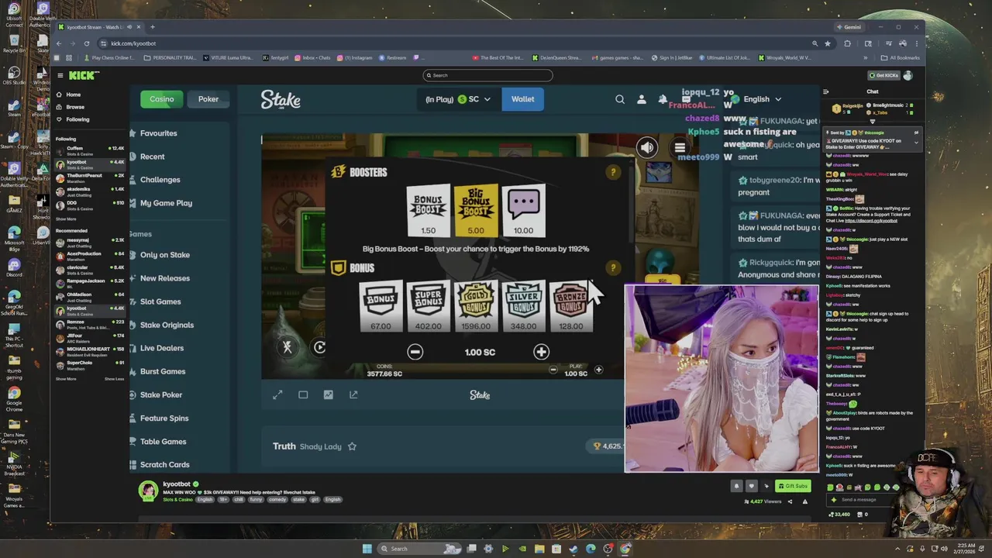Open Challenges in Stake sidebar
The image size is (992, 558).
(x=160, y=180)
